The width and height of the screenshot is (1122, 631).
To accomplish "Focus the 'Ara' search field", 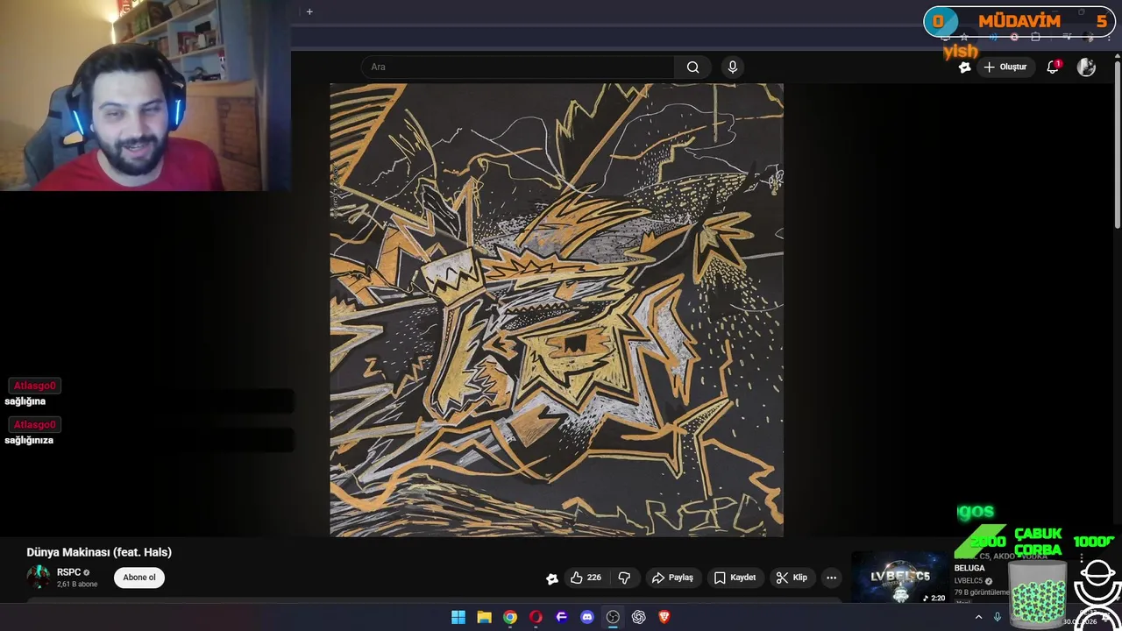I will point(518,67).
